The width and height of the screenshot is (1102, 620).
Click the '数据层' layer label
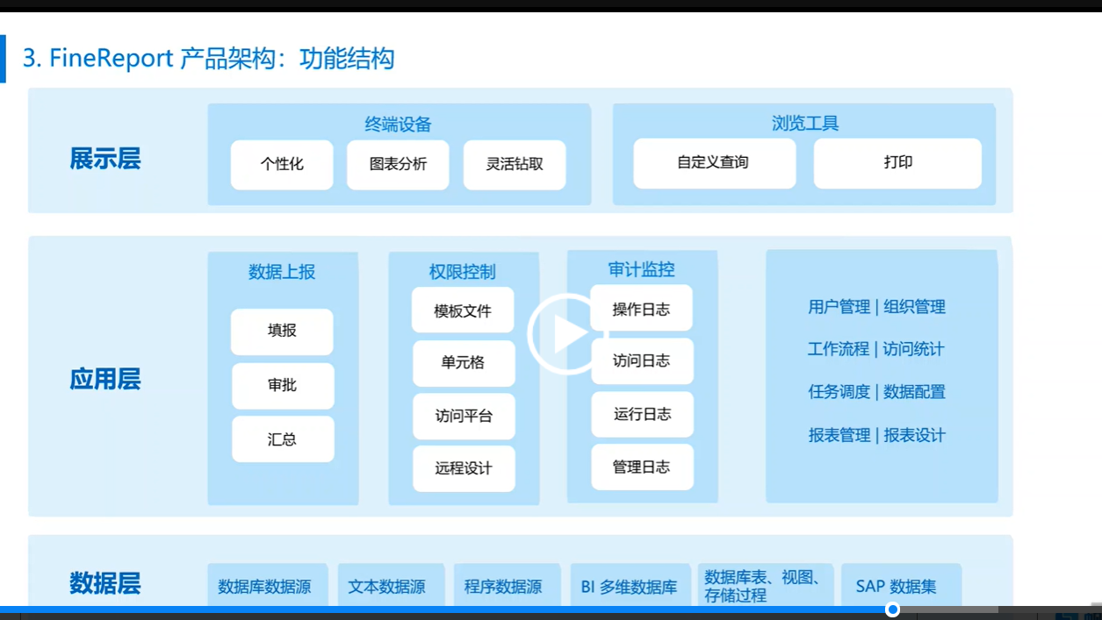pyautogui.click(x=104, y=583)
